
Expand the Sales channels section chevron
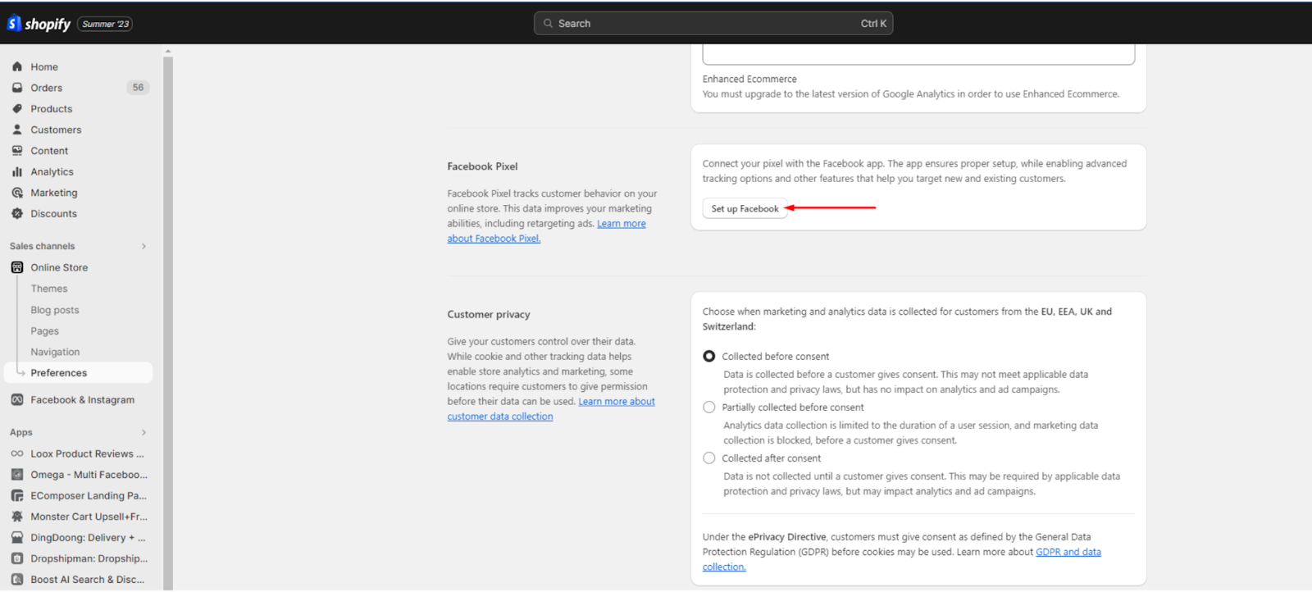tap(143, 246)
